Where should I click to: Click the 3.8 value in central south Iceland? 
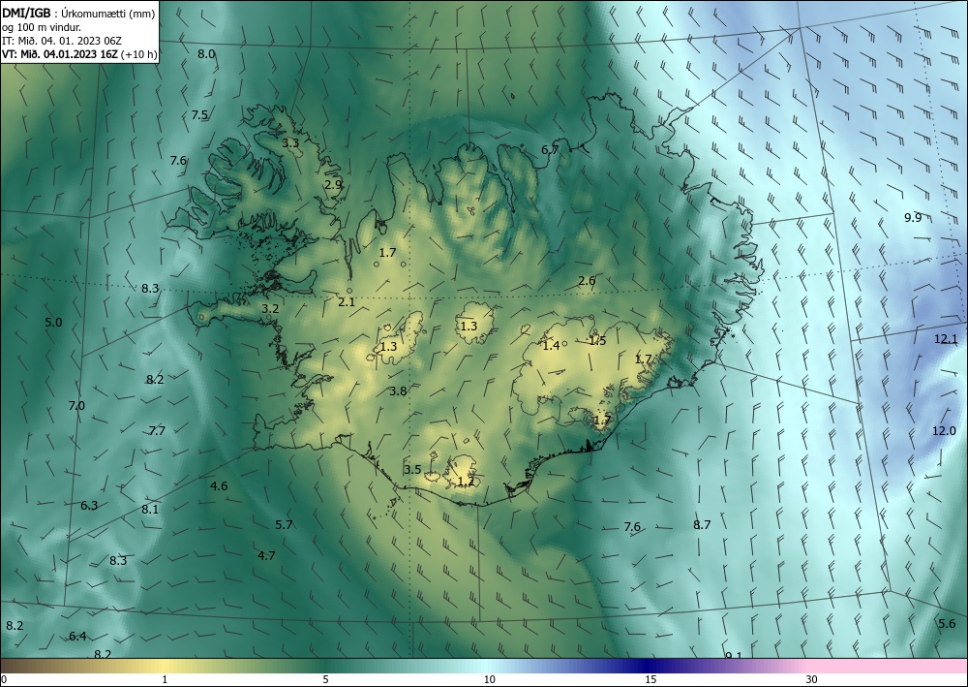point(398,390)
